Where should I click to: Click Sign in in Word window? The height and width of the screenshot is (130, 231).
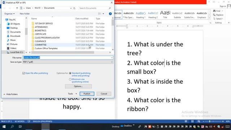click(x=223, y=6)
